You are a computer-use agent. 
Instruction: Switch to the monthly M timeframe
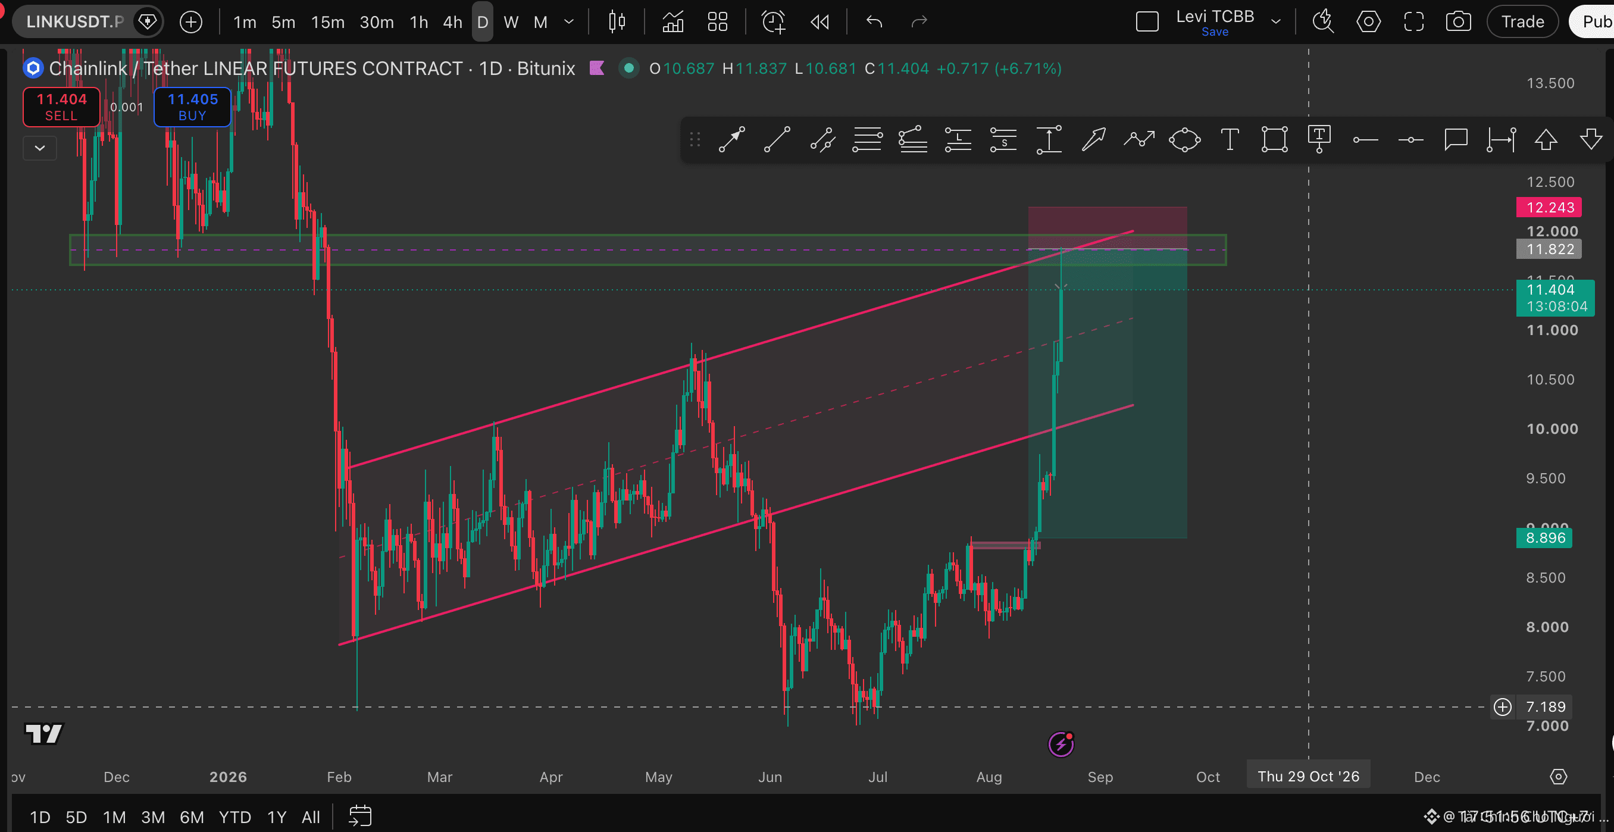[x=541, y=22]
